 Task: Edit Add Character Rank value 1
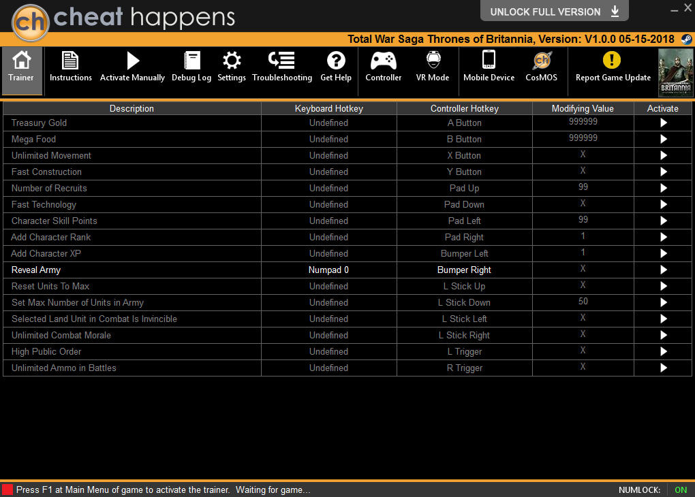[583, 236]
